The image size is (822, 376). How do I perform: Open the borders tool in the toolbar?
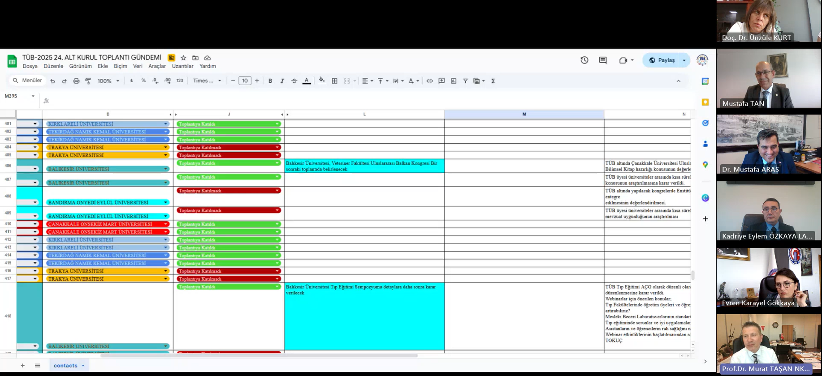334,81
